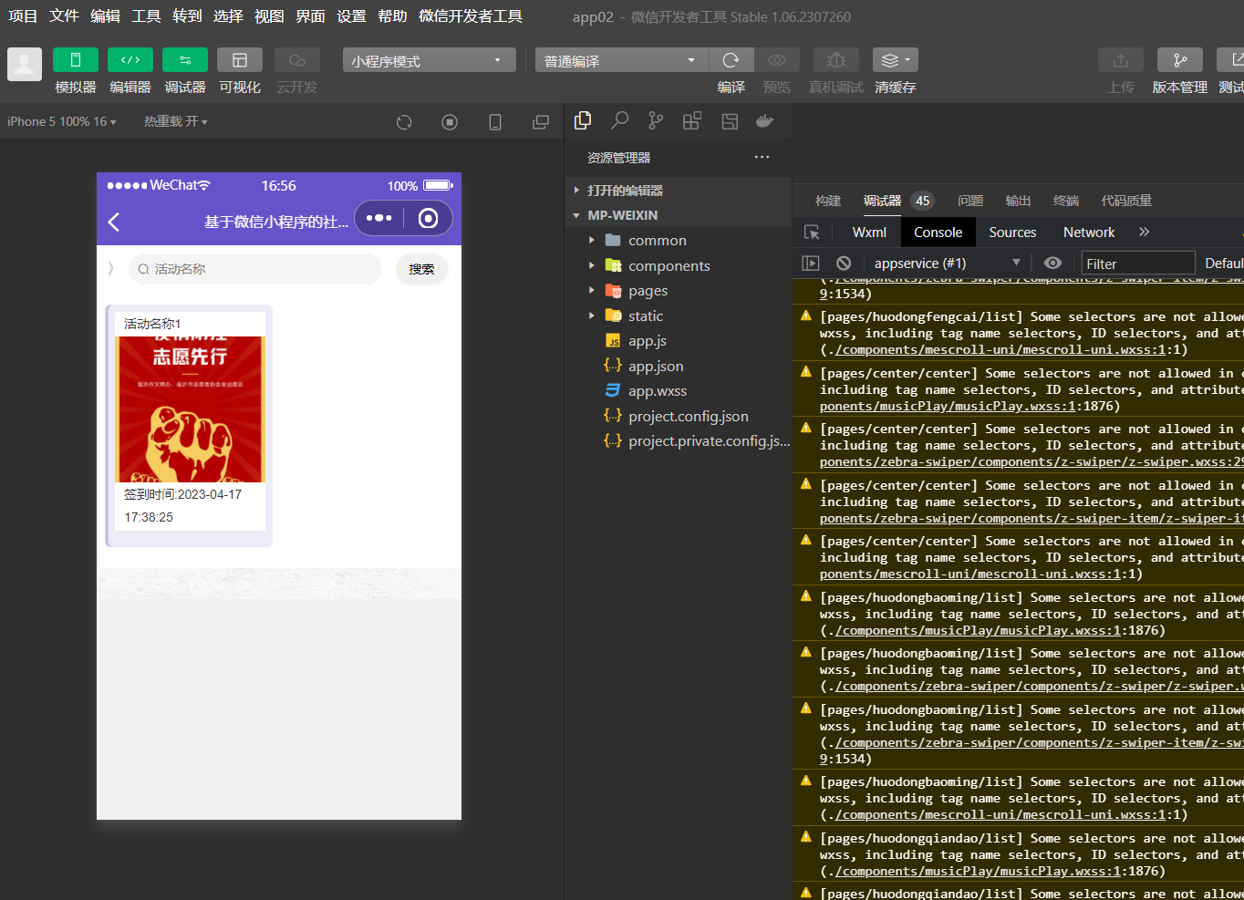Viewport: 1244px width, 900px height.
Task: Click the 编译 compile refresh icon
Action: point(731,60)
